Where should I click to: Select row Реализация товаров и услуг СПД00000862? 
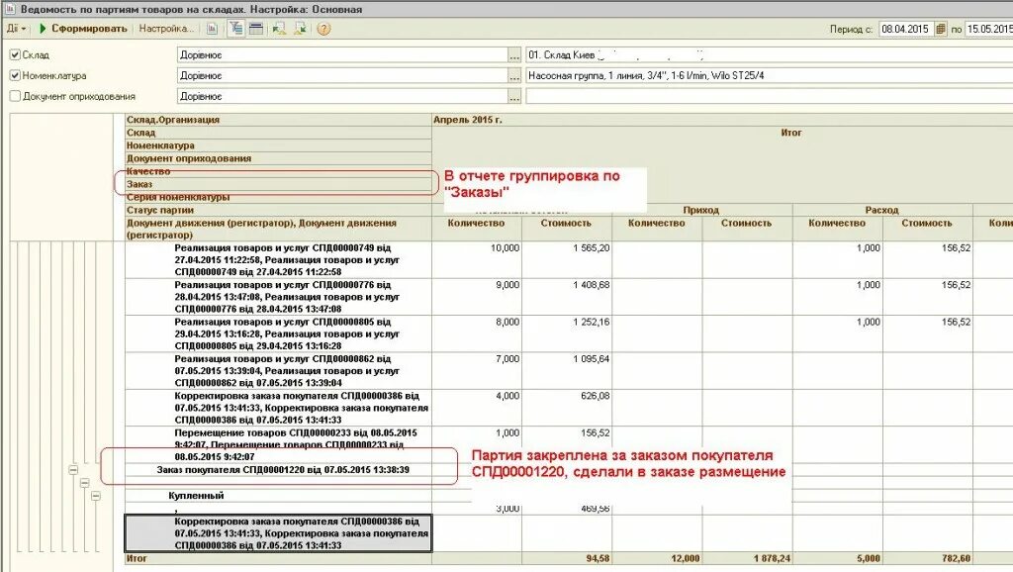click(x=278, y=370)
